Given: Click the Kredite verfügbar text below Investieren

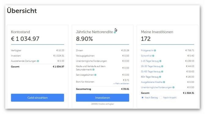Looking at the screenshot, I should [103, 104].
